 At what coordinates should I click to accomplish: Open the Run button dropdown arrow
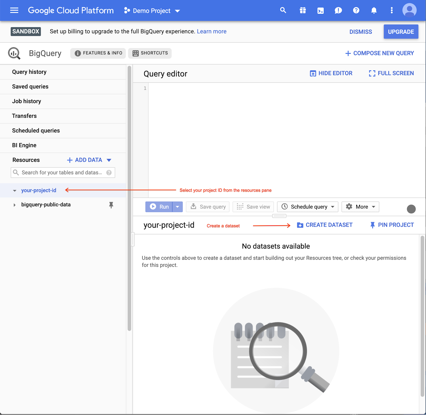tap(178, 207)
